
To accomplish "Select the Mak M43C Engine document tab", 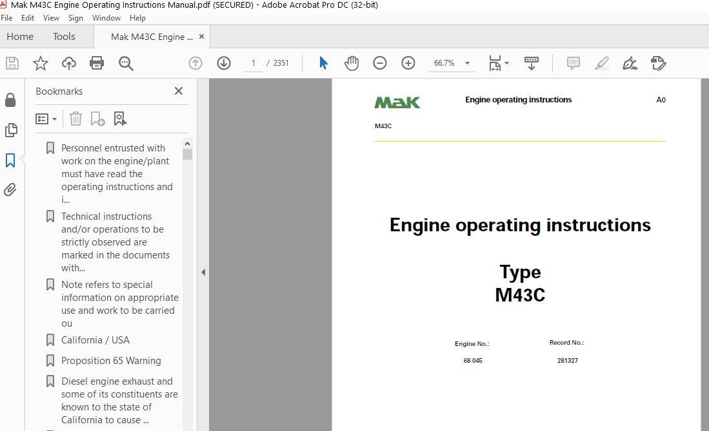I will (152, 37).
